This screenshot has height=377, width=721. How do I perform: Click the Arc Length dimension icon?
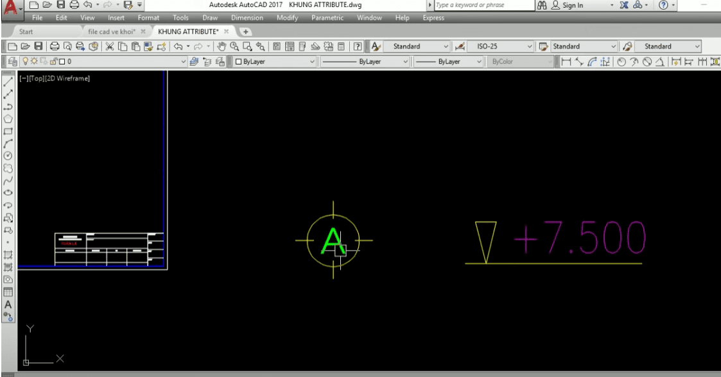click(x=592, y=62)
